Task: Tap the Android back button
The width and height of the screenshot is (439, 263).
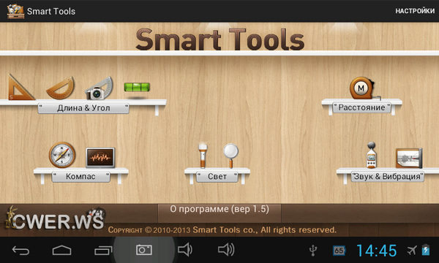Action: coord(20,250)
